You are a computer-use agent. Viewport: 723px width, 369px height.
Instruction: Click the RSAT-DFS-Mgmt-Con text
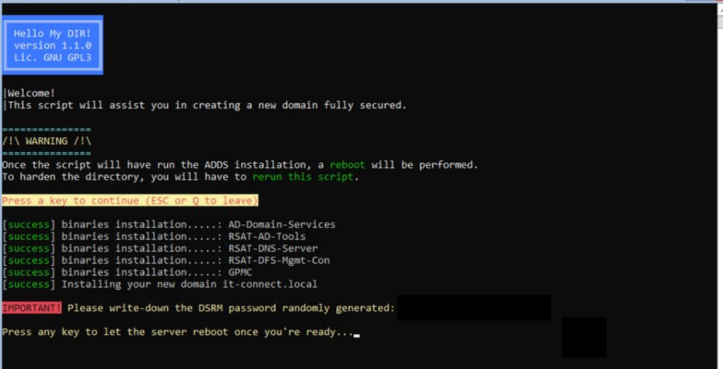(279, 261)
